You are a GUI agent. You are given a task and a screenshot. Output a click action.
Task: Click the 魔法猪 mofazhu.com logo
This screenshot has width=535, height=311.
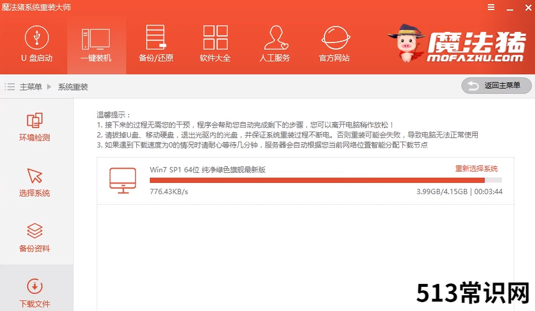point(458,43)
